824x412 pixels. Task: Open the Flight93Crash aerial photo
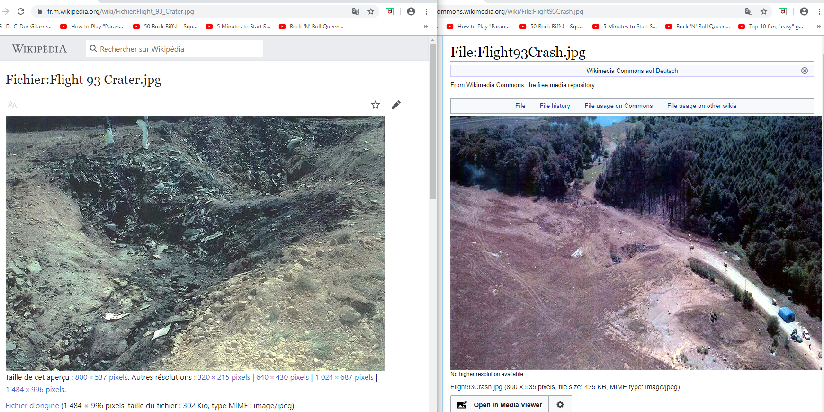tap(636, 243)
